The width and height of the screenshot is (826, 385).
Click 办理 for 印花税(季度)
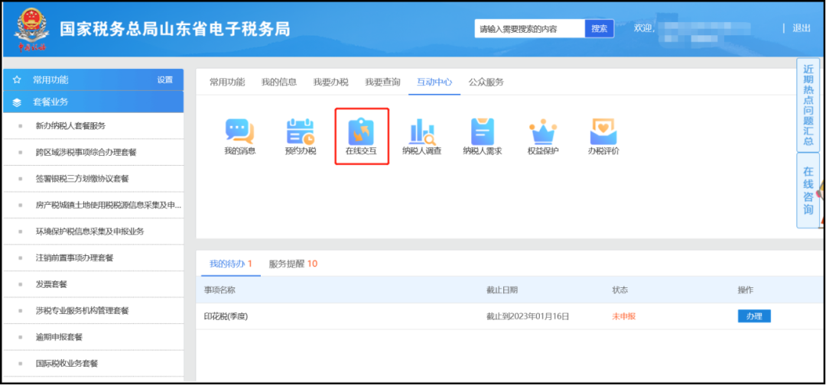point(754,316)
